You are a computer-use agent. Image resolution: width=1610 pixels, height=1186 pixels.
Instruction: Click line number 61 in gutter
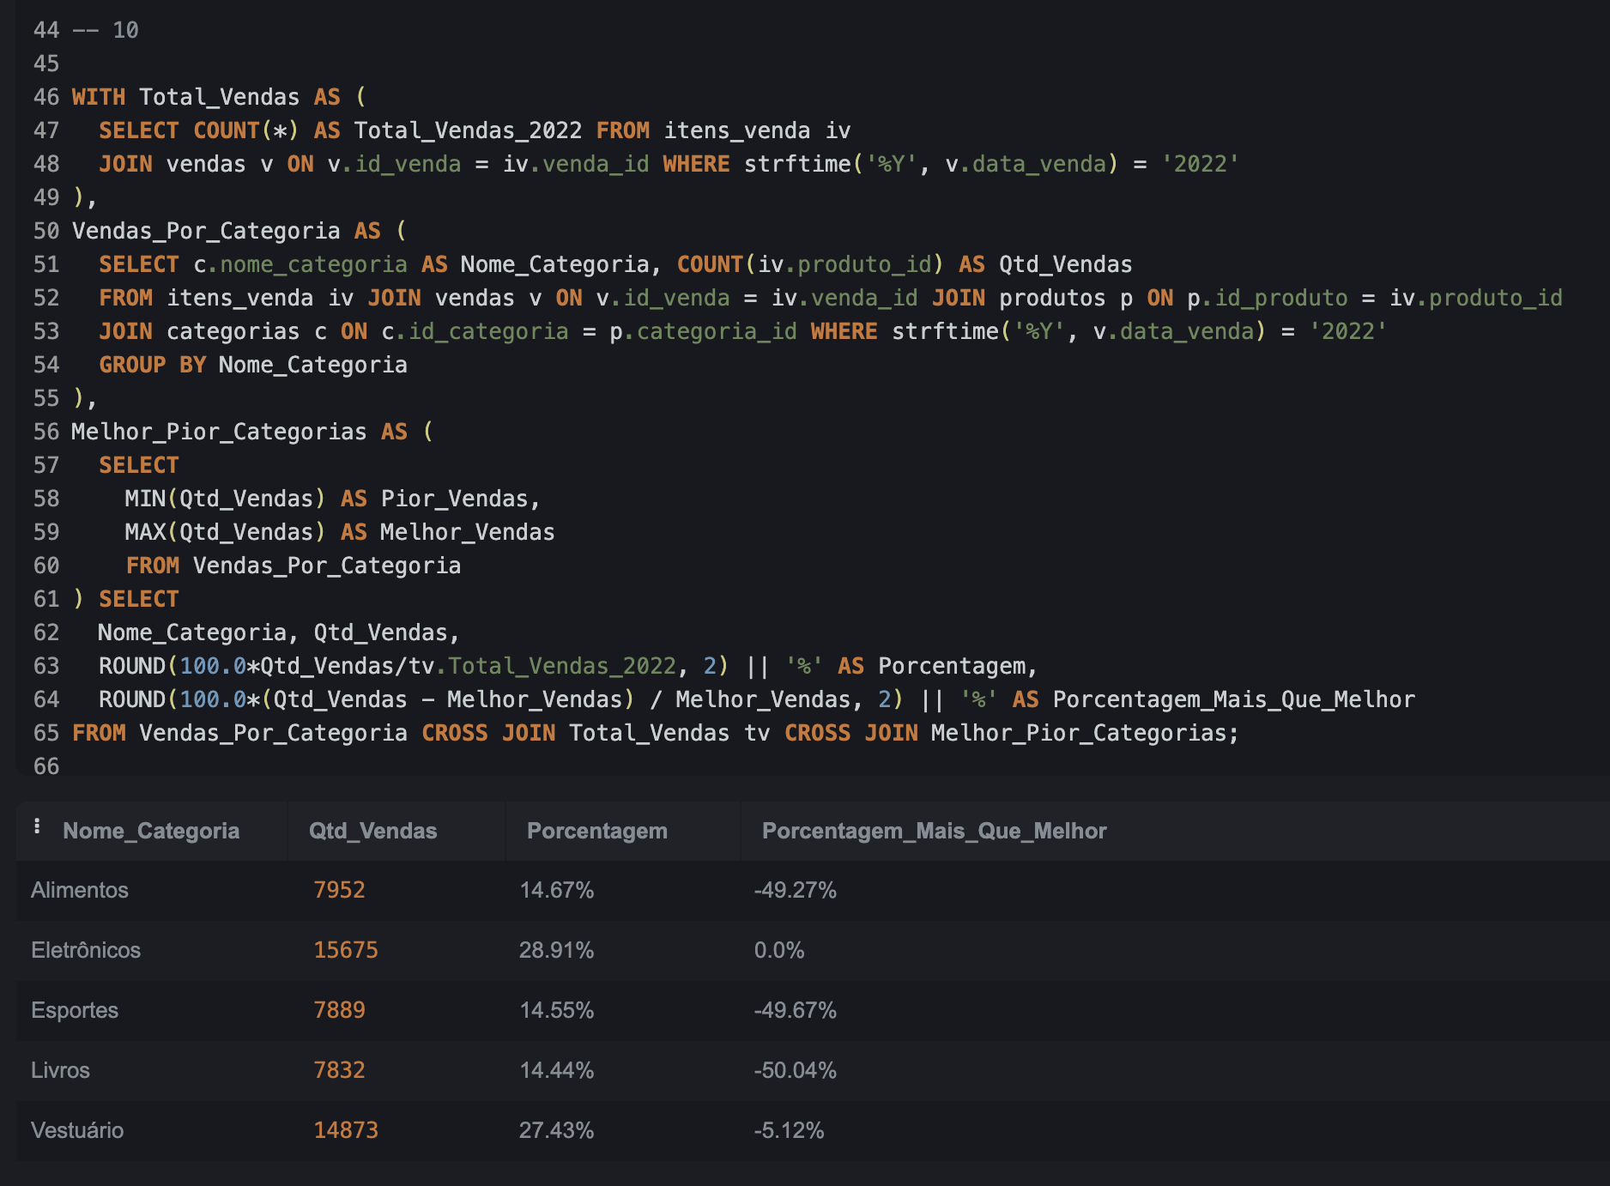pos(46,599)
